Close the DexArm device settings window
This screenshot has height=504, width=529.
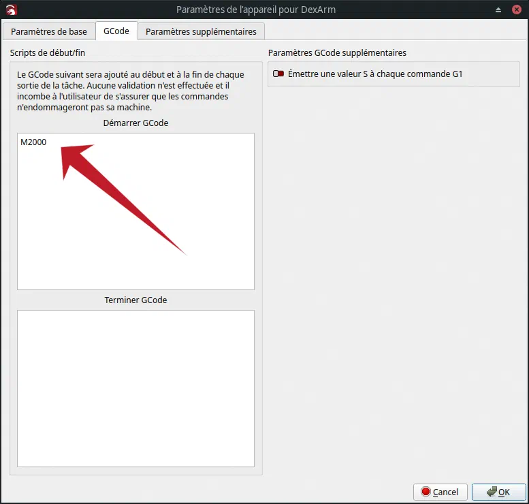coord(517,10)
